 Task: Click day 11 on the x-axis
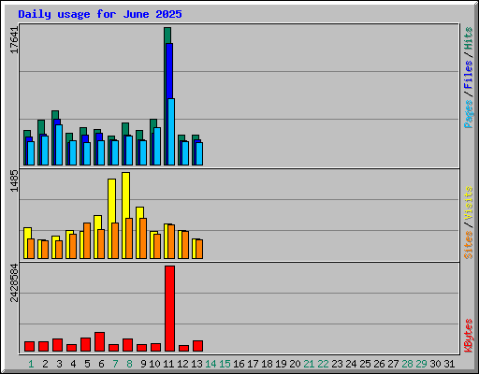168,364
